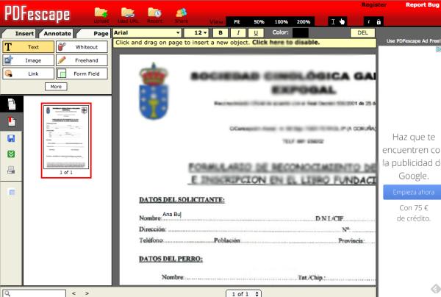This screenshot has height=297, width=441.
Task: Click the magnifier icon in search box
Action: tap(7, 293)
